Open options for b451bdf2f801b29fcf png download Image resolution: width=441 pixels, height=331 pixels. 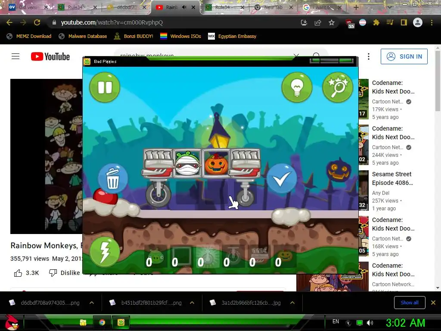[x=192, y=303]
